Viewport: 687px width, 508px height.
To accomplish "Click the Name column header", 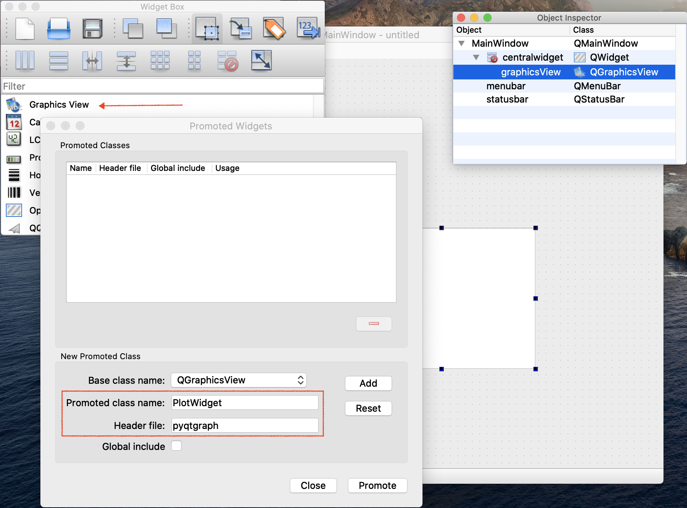I will (81, 168).
